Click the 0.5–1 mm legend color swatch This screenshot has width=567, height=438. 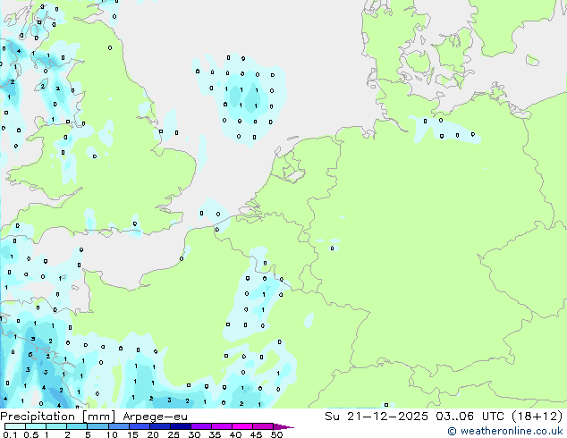(x=36, y=426)
